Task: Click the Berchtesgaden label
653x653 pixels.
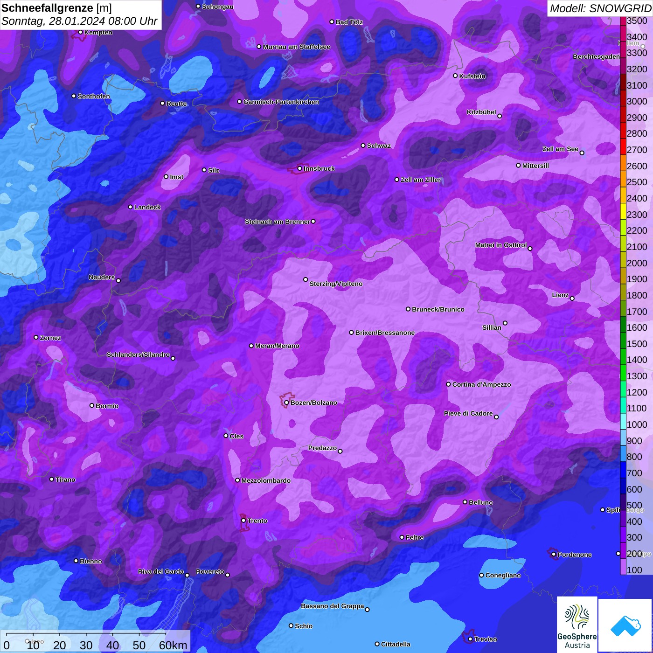Action: coord(596,56)
